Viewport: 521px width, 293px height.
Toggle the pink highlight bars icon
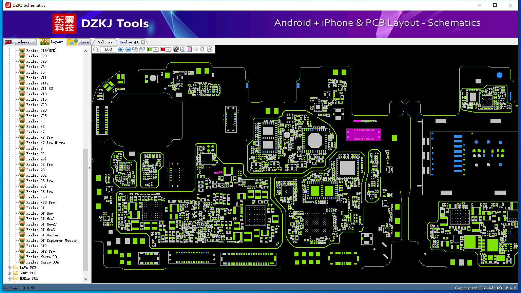point(189,50)
